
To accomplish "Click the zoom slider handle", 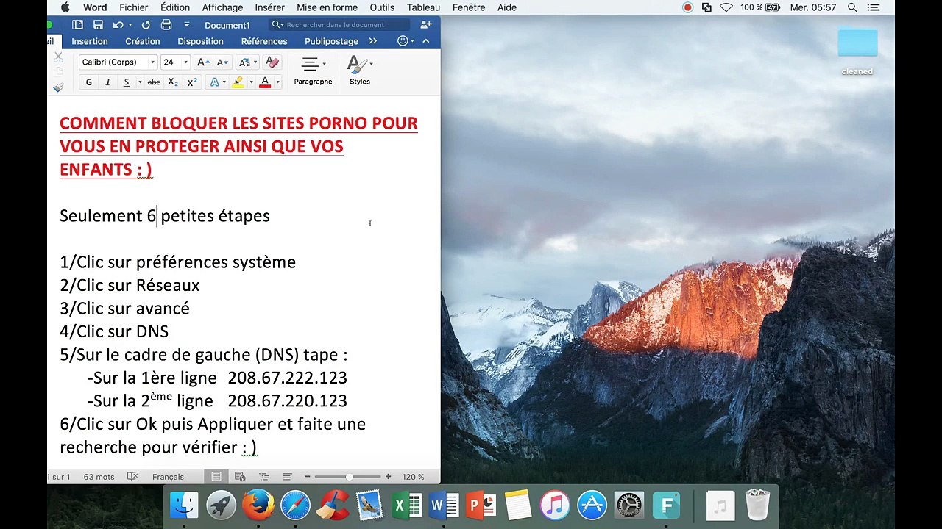I will coord(349,477).
